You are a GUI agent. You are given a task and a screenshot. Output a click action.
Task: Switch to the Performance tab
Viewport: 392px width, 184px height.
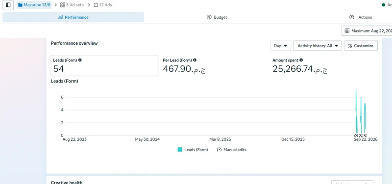click(73, 17)
